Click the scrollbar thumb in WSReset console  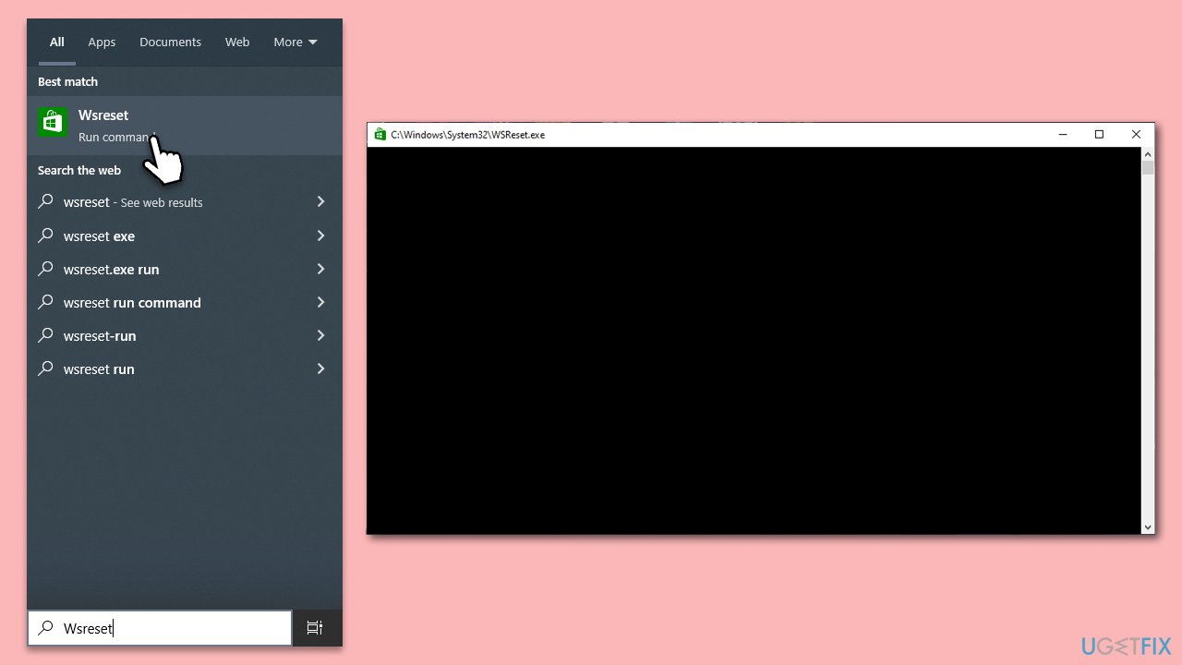tap(1148, 168)
